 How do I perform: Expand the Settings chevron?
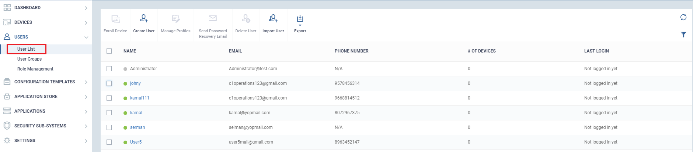click(86, 141)
